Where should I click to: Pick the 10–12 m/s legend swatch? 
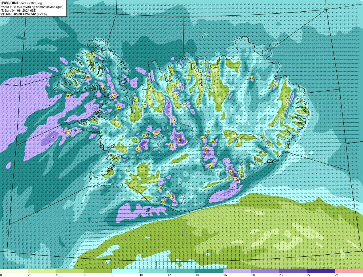[154, 271]
